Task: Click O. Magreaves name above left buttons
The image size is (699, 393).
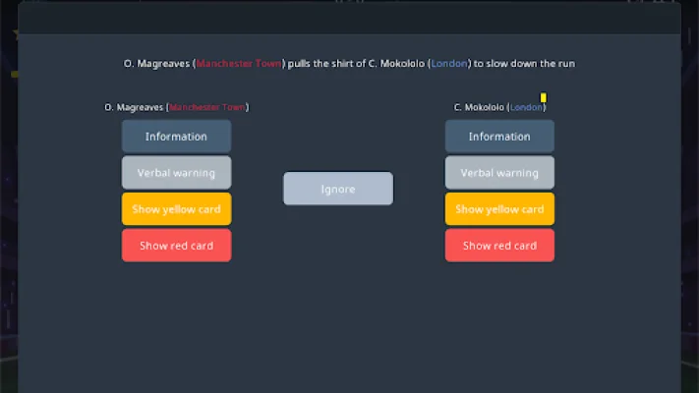Action: (134, 108)
